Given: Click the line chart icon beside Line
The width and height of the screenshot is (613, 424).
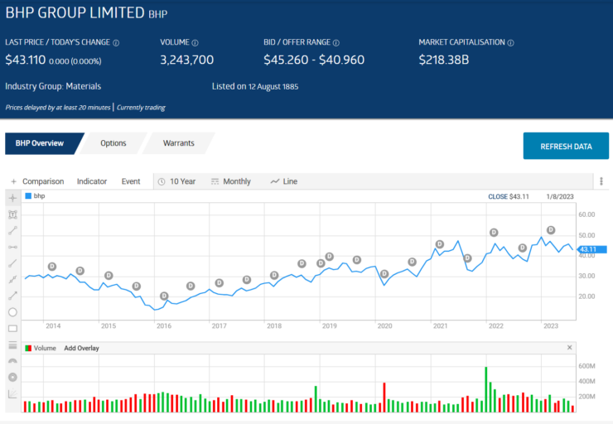Looking at the screenshot, I should click(275, 181).
